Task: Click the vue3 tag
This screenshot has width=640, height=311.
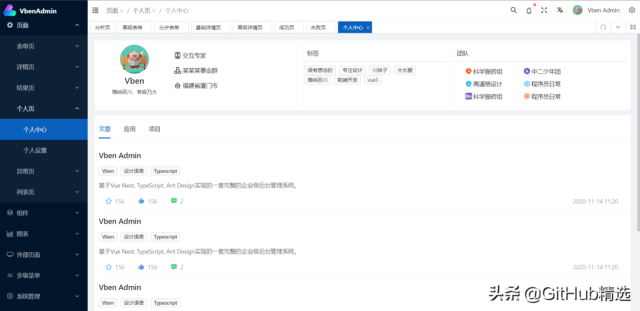Action: tap(372, 80)
